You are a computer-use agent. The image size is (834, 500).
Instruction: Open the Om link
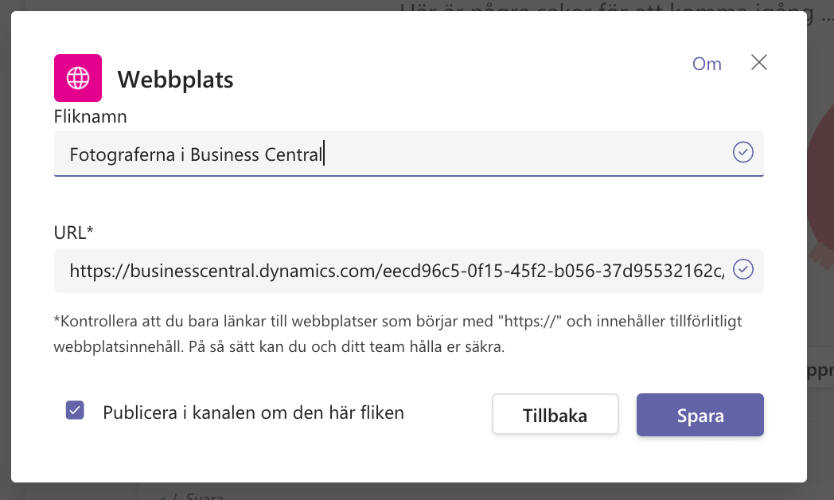[707, 64]
